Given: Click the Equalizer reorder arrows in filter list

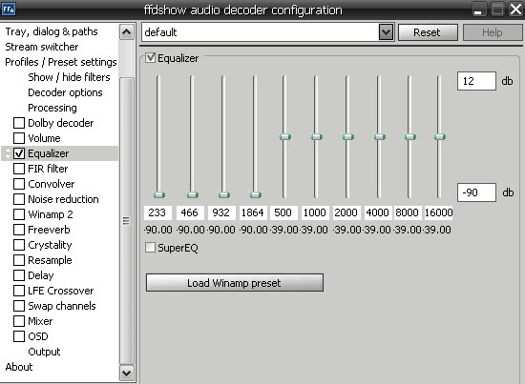Looking at the screenshot, I should click(x=8, y=153).
